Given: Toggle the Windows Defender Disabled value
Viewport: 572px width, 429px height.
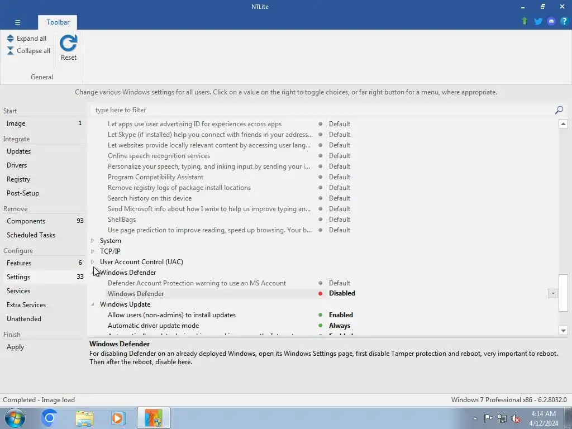Looking at the screenshot, I should (x=342, y=293).
